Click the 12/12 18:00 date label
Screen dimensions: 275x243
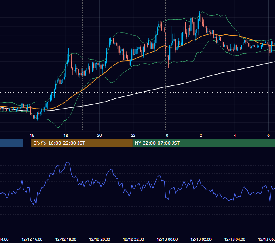[x=66, y=239]
